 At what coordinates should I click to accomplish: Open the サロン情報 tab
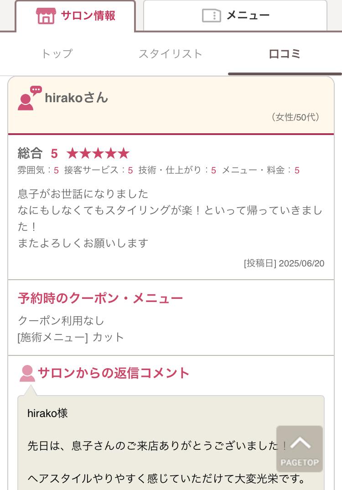(76, 16)
